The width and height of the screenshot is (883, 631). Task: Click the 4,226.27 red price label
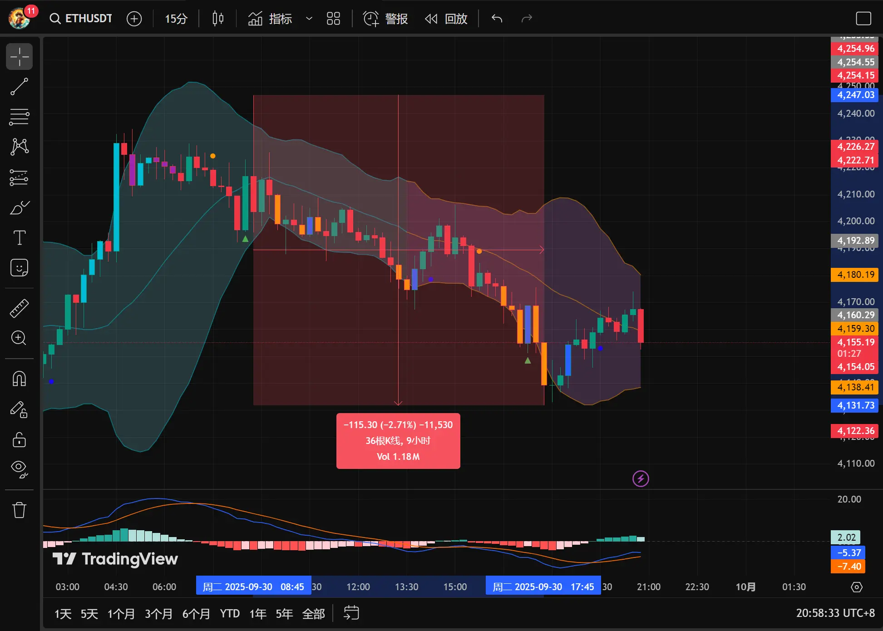coord(855,147)
